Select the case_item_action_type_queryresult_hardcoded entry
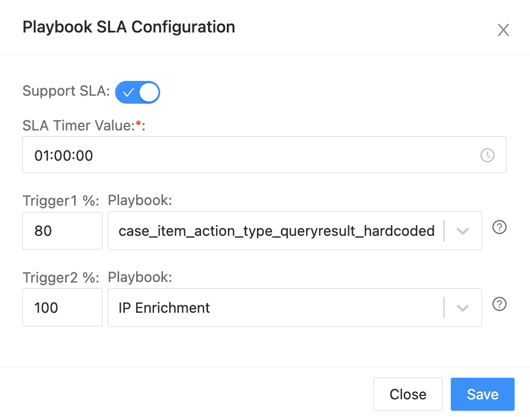Image resolution: width=530 pixels, height=417 pixels. pos(276,231)
